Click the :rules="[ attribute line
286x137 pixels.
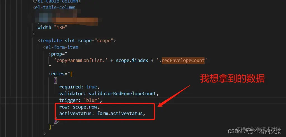coord(61,74)
